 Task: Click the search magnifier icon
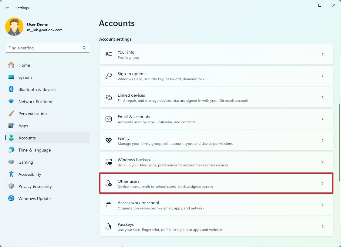[84, 48]
